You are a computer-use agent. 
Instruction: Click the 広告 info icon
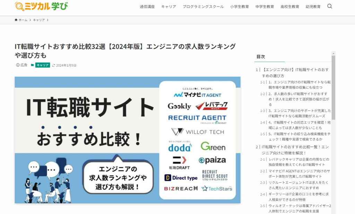click(18, 65)
